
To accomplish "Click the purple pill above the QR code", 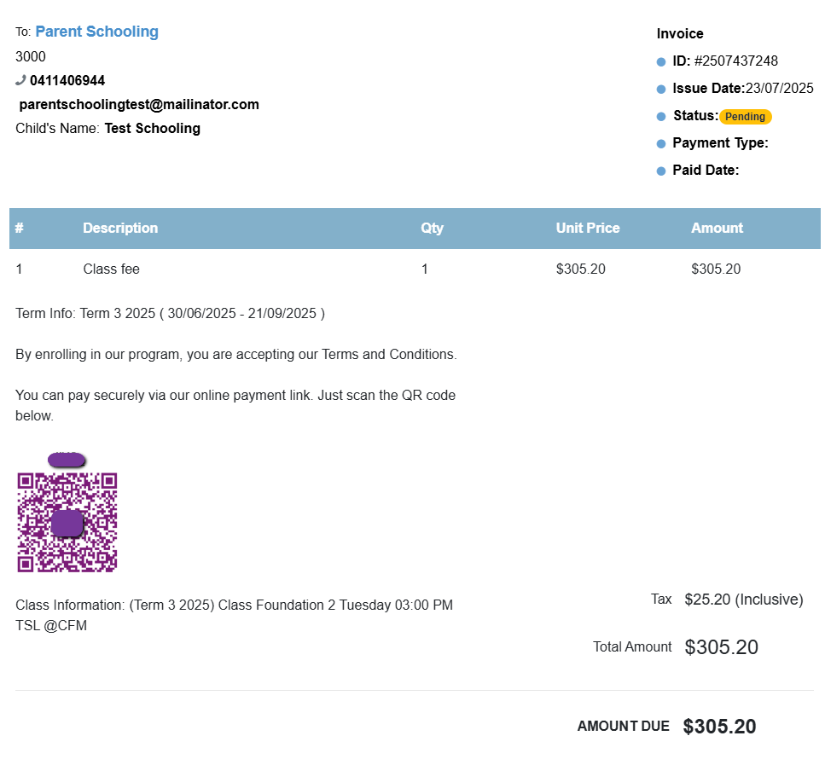I will pyautogui.click(x=67, y=460).
